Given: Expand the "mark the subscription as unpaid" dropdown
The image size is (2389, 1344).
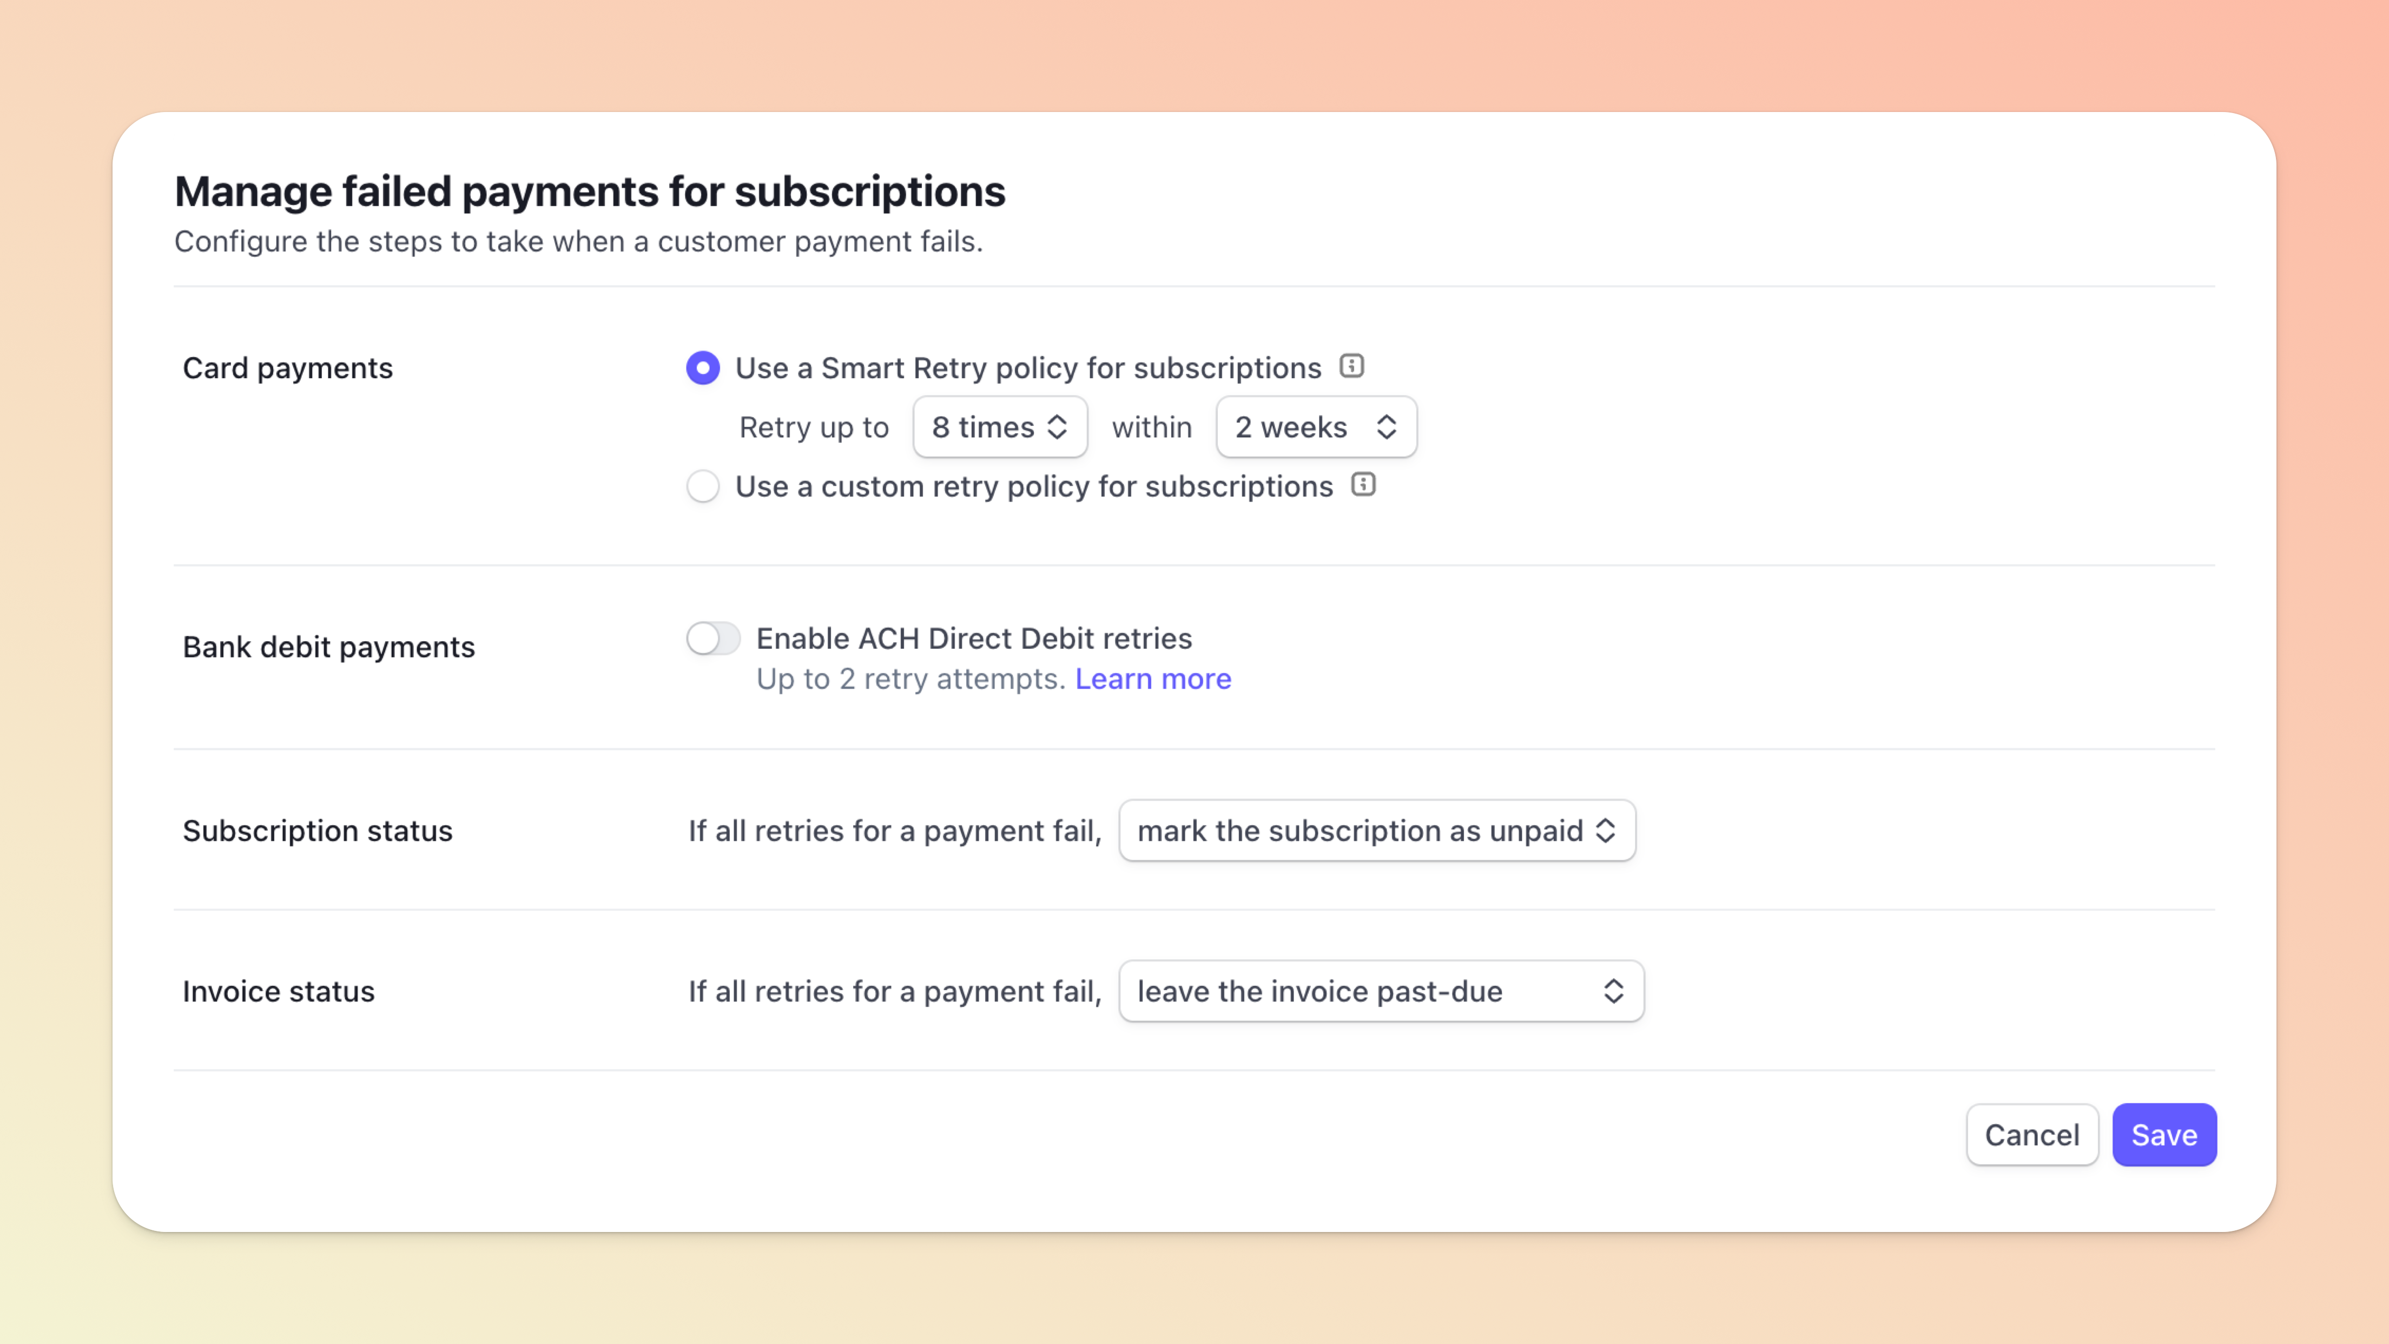Looking at the screenshot, I should (x=1376, y=830).
